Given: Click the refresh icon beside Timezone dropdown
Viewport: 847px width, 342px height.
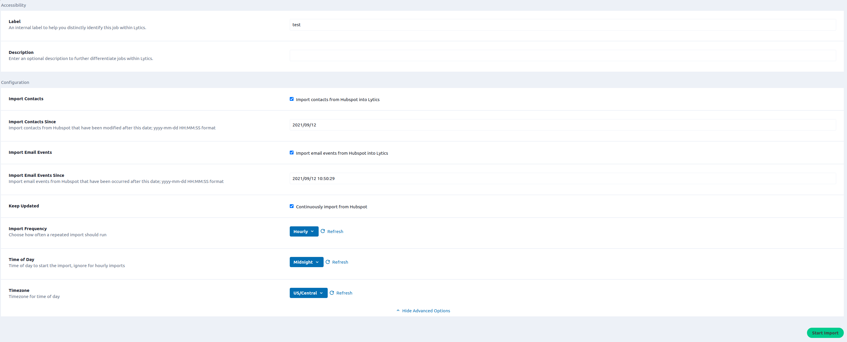Looking at the screenshot, I should point(332,293).
